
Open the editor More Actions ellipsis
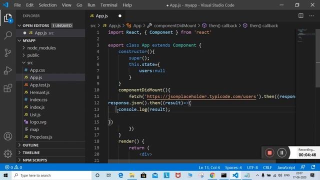coord(311,15)
